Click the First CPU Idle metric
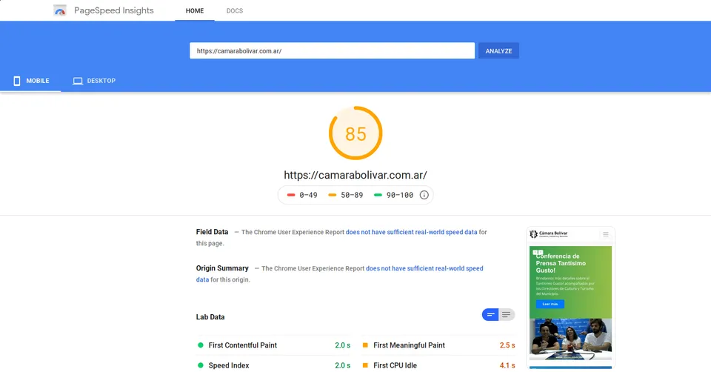This screenshot has width=711, height=372. (439, 365)
